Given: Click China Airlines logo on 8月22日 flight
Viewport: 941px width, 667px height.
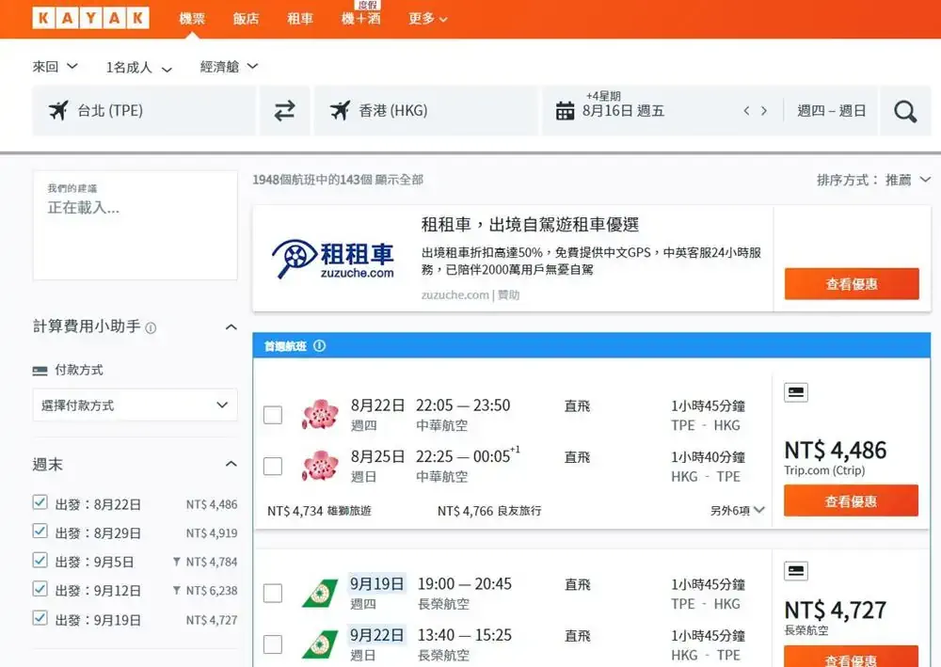Looking at the screenshot, I should 320,415.
